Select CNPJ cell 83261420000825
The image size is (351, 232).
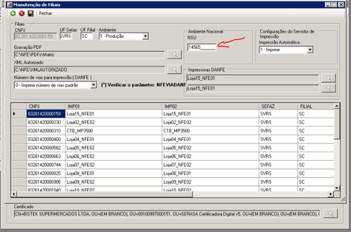click(46, 173)
